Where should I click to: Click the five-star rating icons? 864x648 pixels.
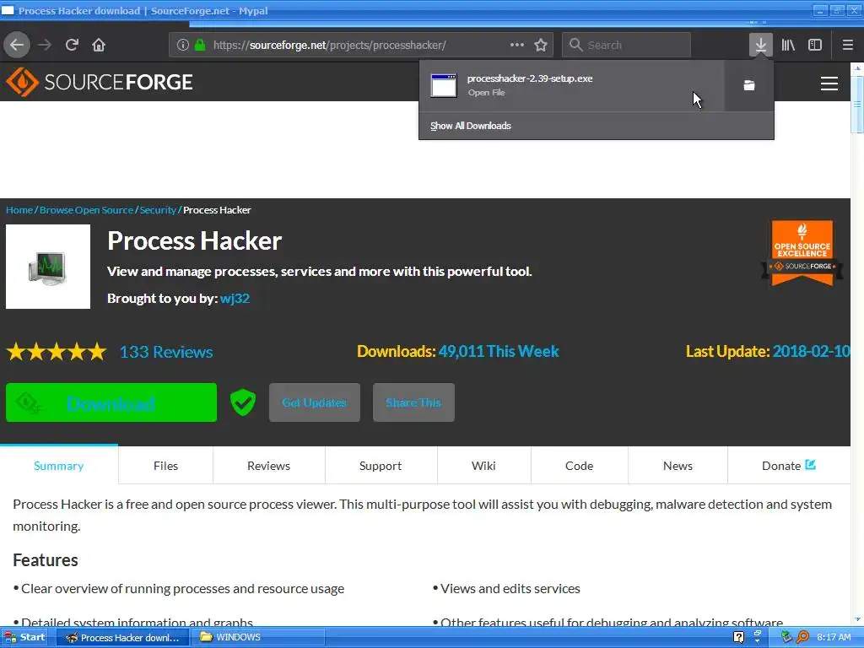coord(57,352)
